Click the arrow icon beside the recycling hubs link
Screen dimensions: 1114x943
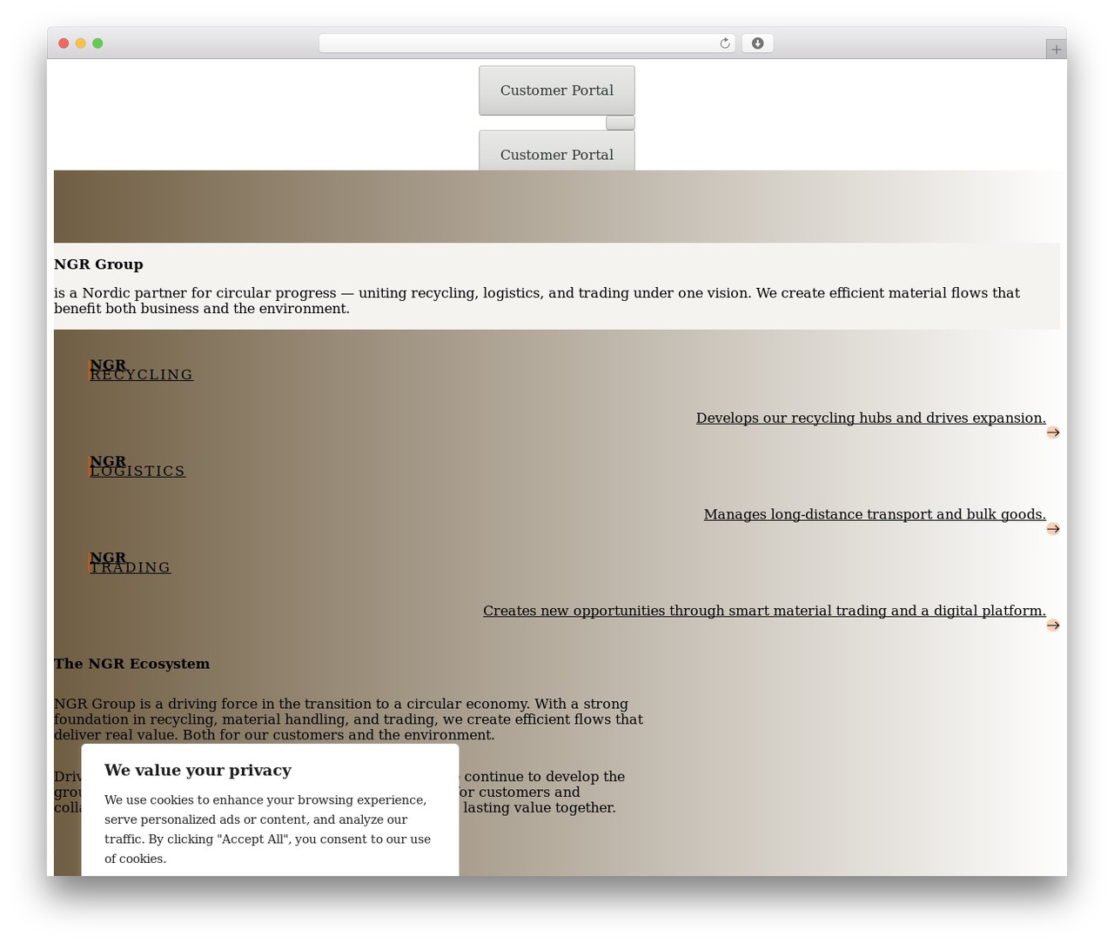[x=1053, y=432]
